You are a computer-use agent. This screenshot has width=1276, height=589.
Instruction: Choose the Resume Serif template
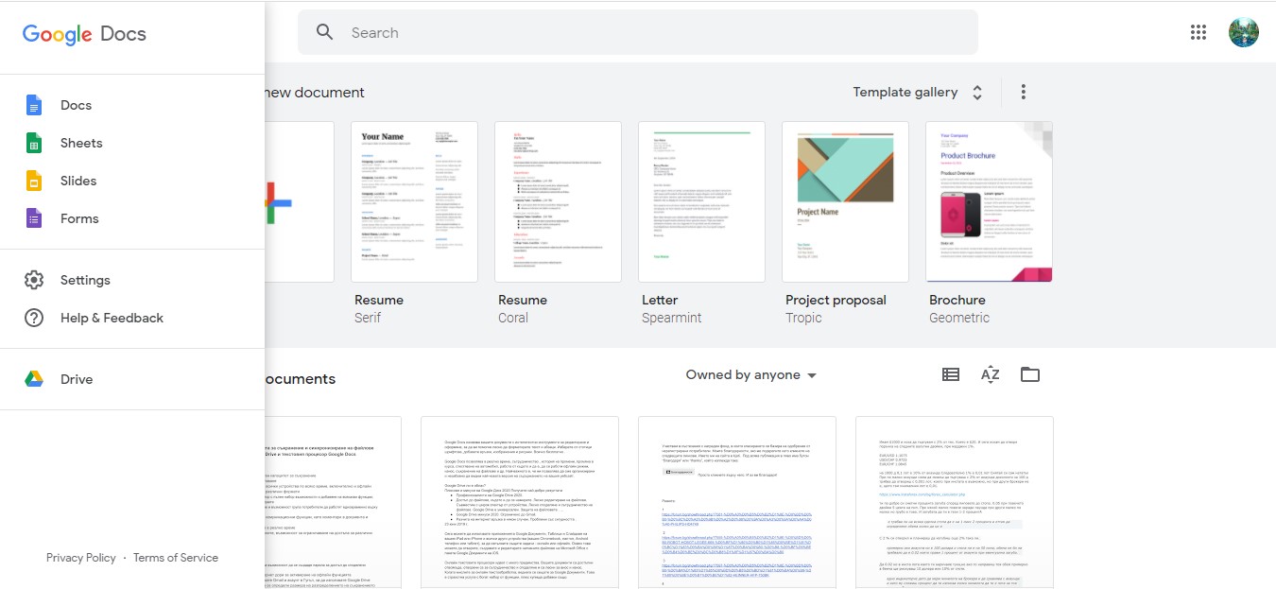(414, 201)
